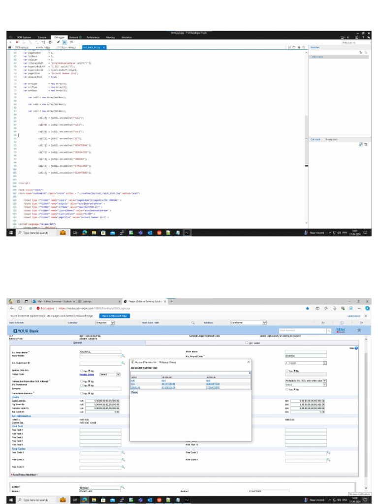Select Yes for Consolidate Balance
This screenshot has height=504, width=378.
(x=81, y=393)
